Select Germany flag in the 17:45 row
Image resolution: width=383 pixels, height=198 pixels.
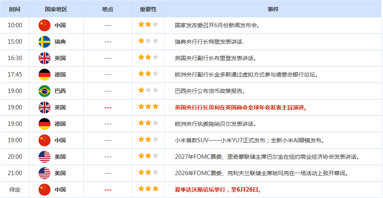click(x=45, y=75)
